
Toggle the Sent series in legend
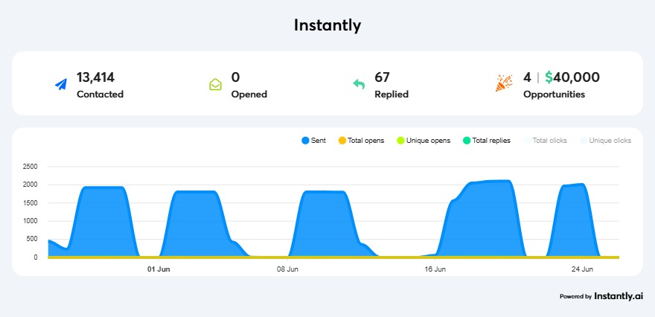(313, 141)
